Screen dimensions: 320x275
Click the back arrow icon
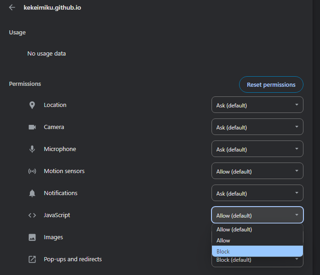(12, 7)
